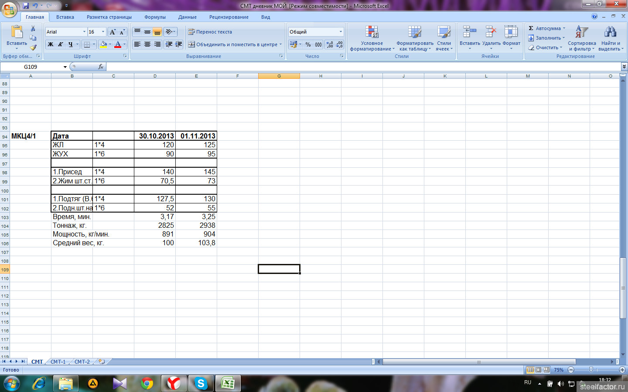Switch to the СМТ-2 sheet tab
Viewport: 628px width, 392px height.
point(82,362)
